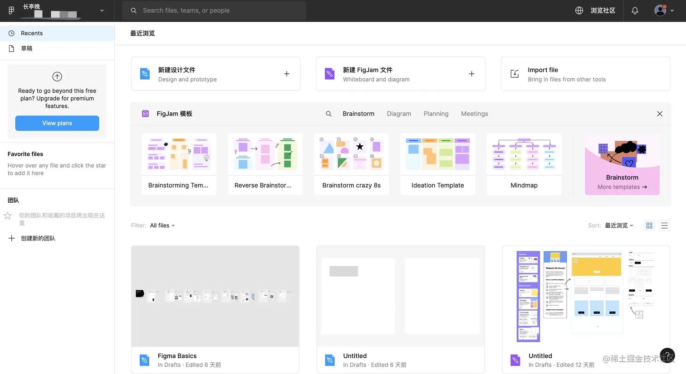
Task: Click the design file icon of middle Untitled
Action: point(330,360)
